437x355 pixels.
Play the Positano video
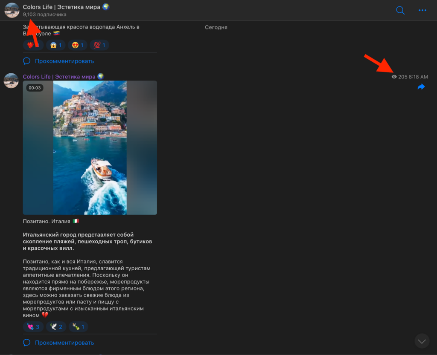tap(90, 147)
